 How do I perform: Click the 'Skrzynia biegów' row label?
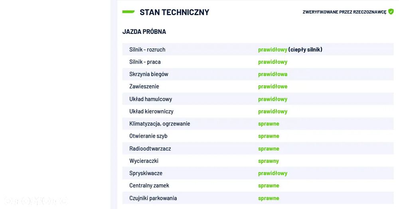pyautogui.click(x=149, y=74)
